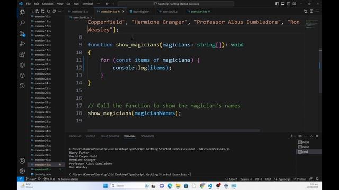Image resolution: width=339 pixels, height=190 pixels.
Task: Split the terminal panel
Action: click(300, 136)
